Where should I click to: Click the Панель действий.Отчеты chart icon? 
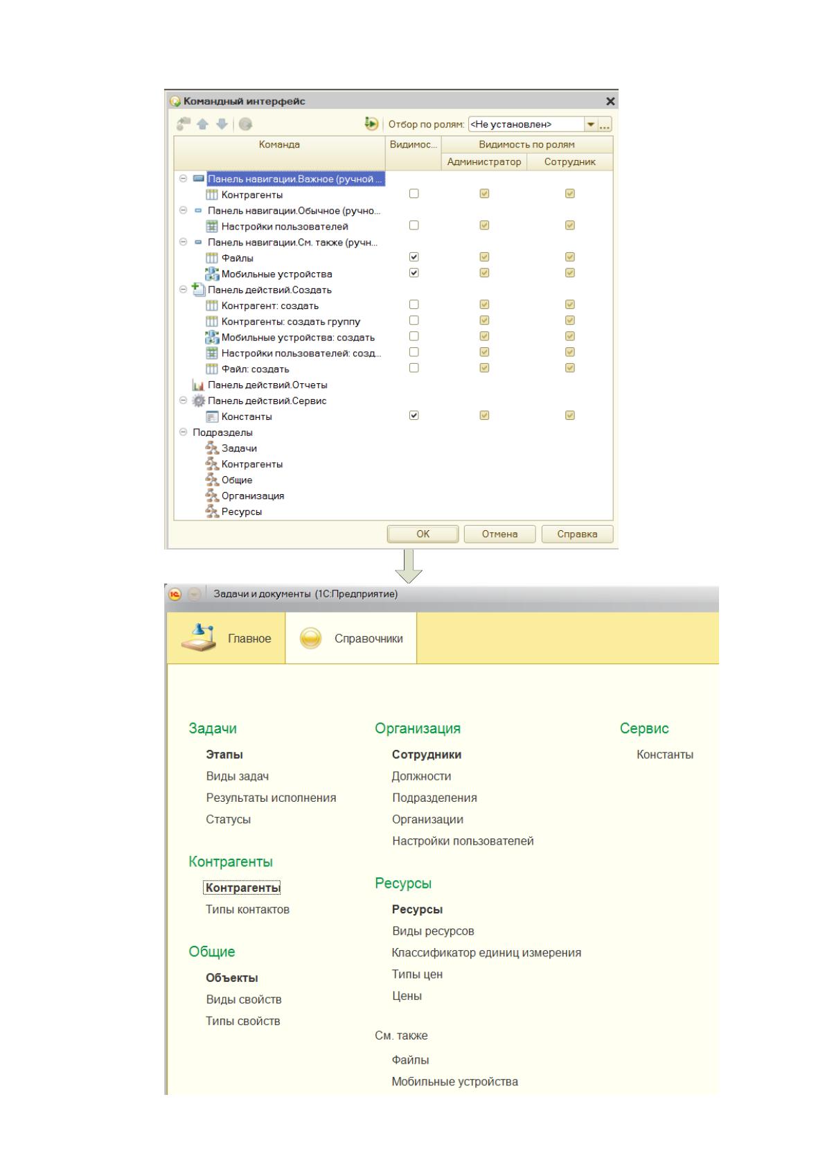198,385
